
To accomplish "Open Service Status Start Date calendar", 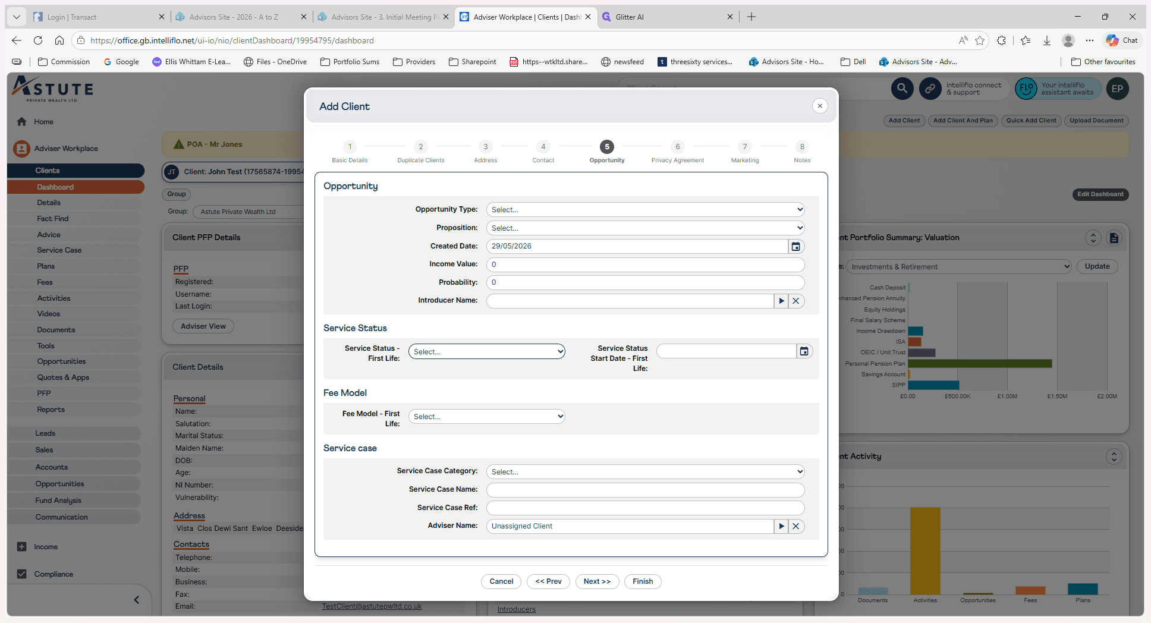I will point(804,351).
